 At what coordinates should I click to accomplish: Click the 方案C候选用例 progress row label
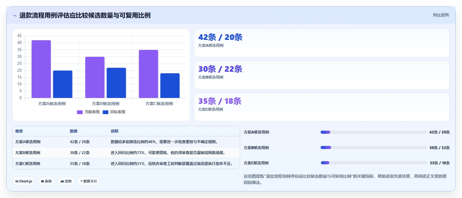[x=256, y=163]
